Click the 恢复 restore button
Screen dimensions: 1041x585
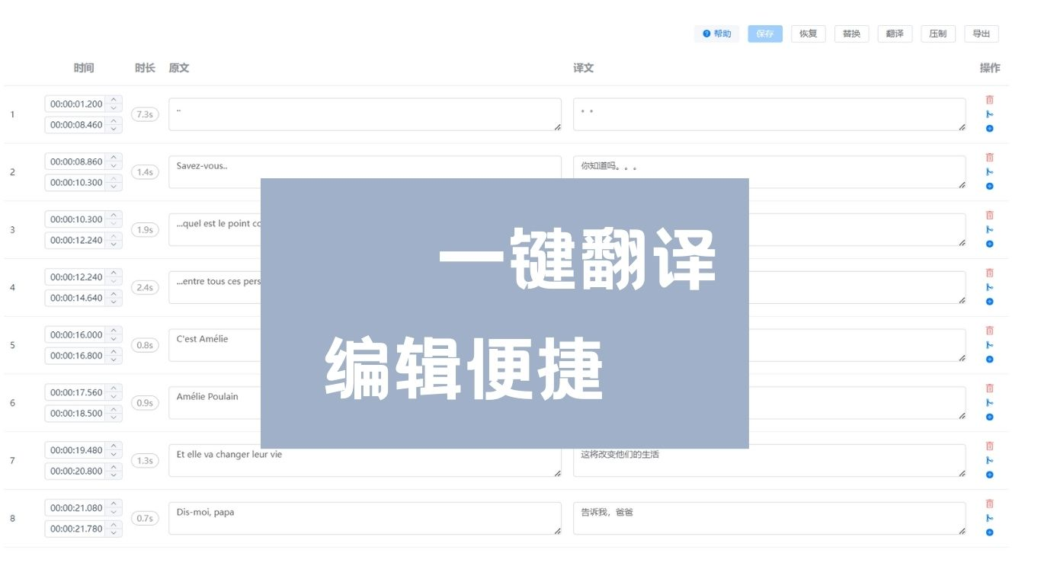[x=808, y=34]
